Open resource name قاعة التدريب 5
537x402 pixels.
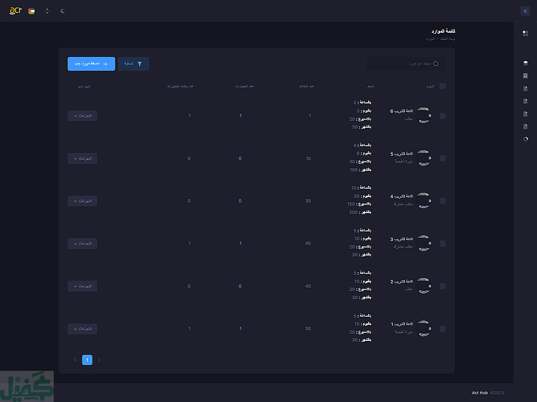point(401,154)
